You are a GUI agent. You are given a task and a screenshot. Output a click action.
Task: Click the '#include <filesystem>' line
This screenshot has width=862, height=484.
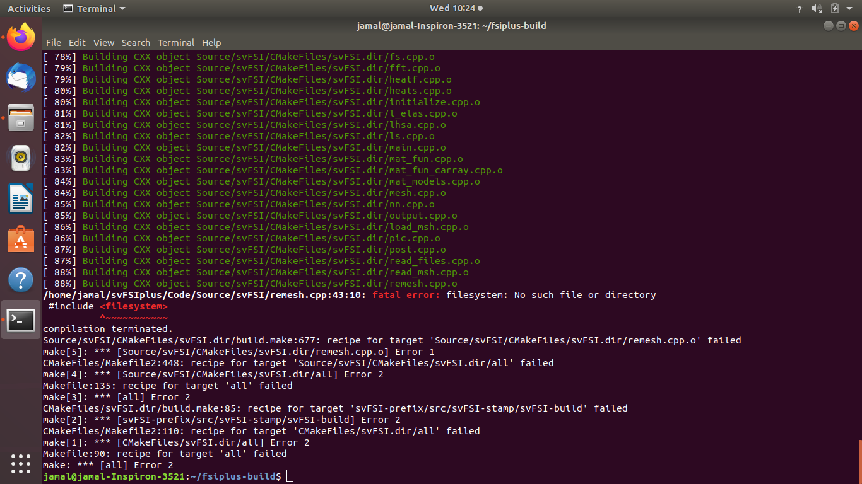tap(108, 306)
